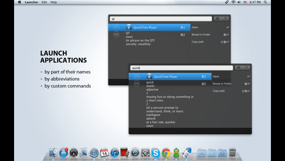Open the Applications folder stack in Dock
The image size is (285, 161).
tap(201, 153)
